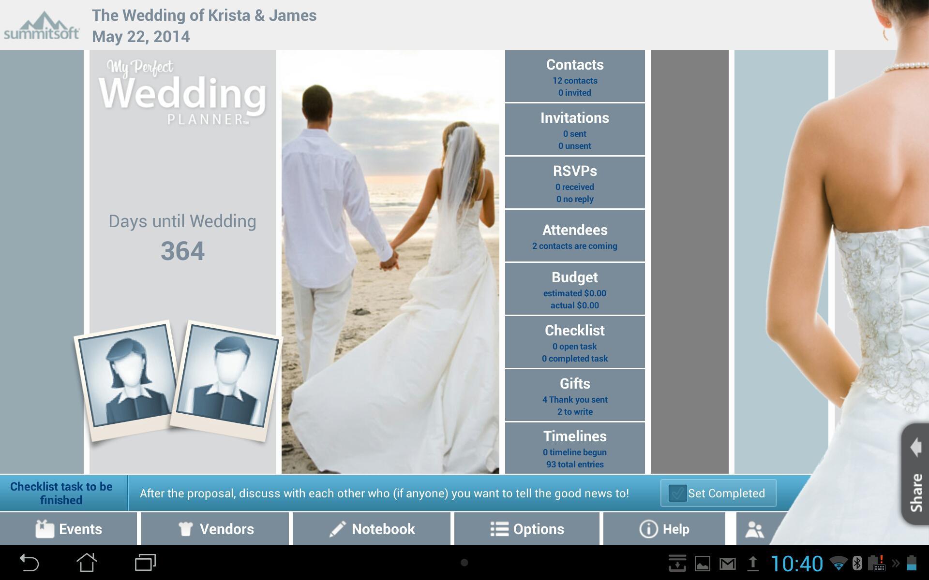
Task: Open the Invitations section
Action: [574, 130]
